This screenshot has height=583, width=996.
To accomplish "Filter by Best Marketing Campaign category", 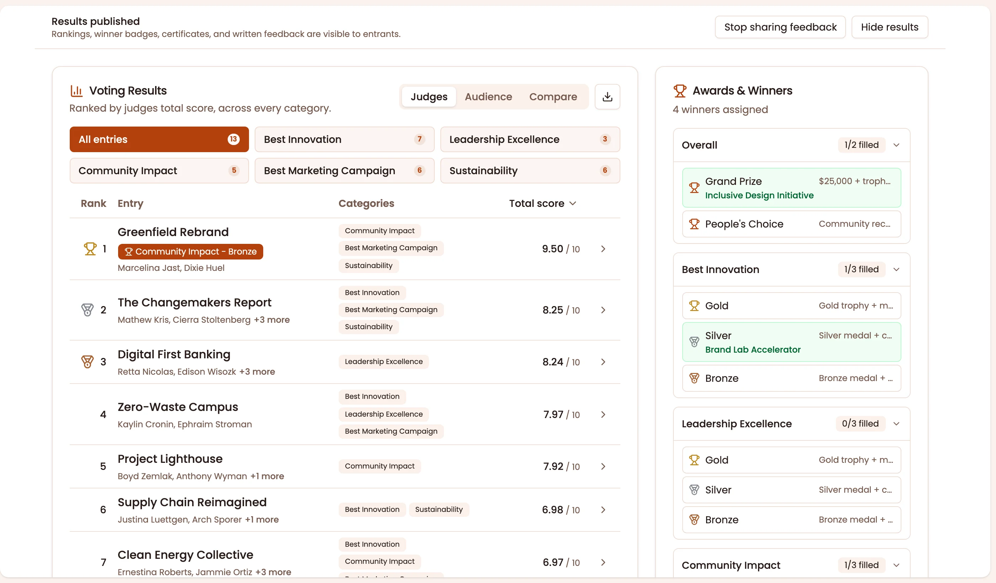I will coord(344,171).
